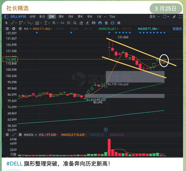
Task: Switch to the 季K quarterly tab
Action: 80,17
